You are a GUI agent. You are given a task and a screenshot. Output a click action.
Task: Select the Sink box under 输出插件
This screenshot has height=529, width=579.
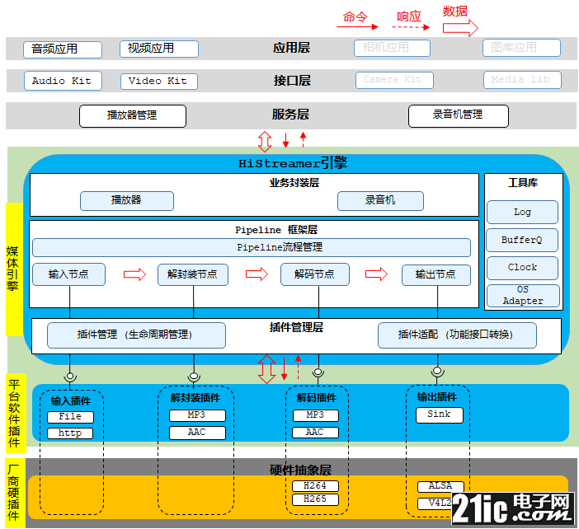439,415
